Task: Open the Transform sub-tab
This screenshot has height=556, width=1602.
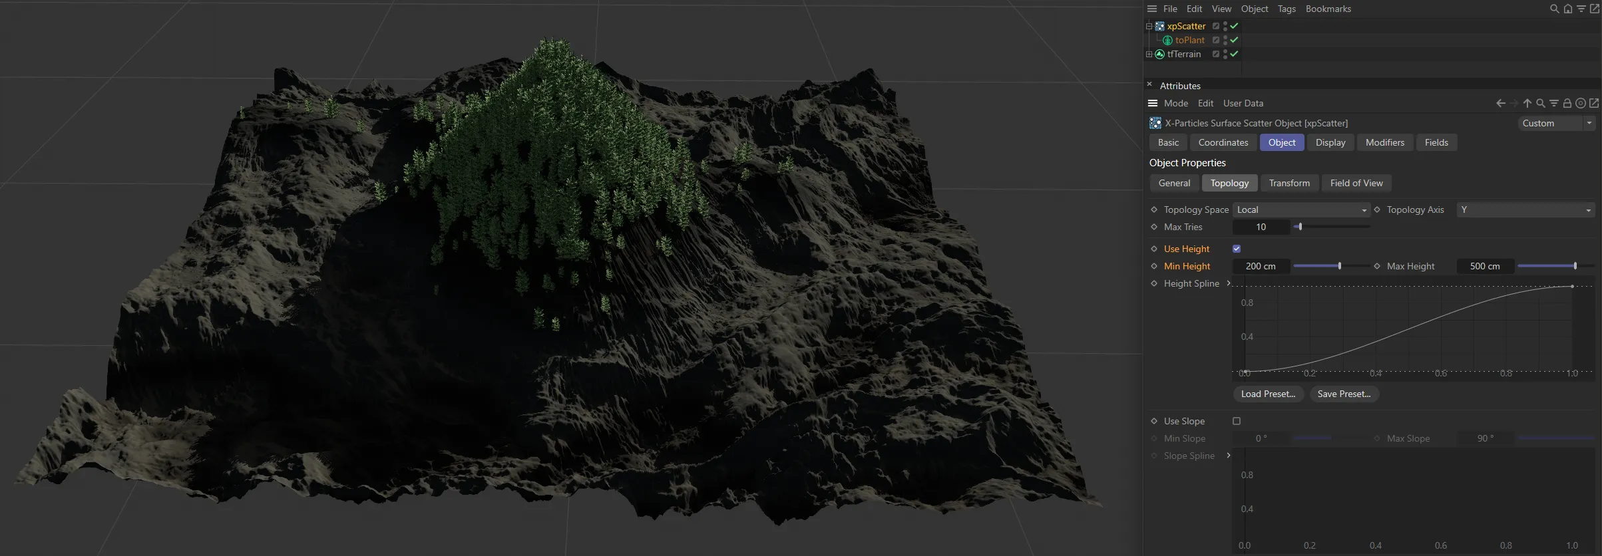Action: 1289,183
